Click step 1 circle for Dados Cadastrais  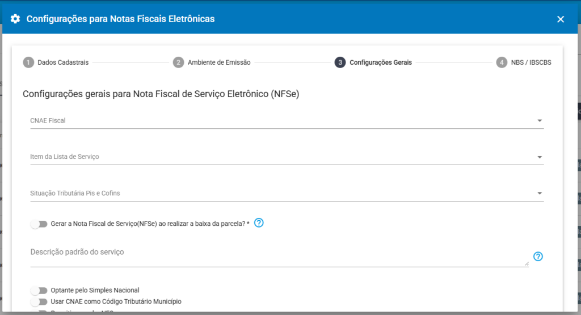28,62
